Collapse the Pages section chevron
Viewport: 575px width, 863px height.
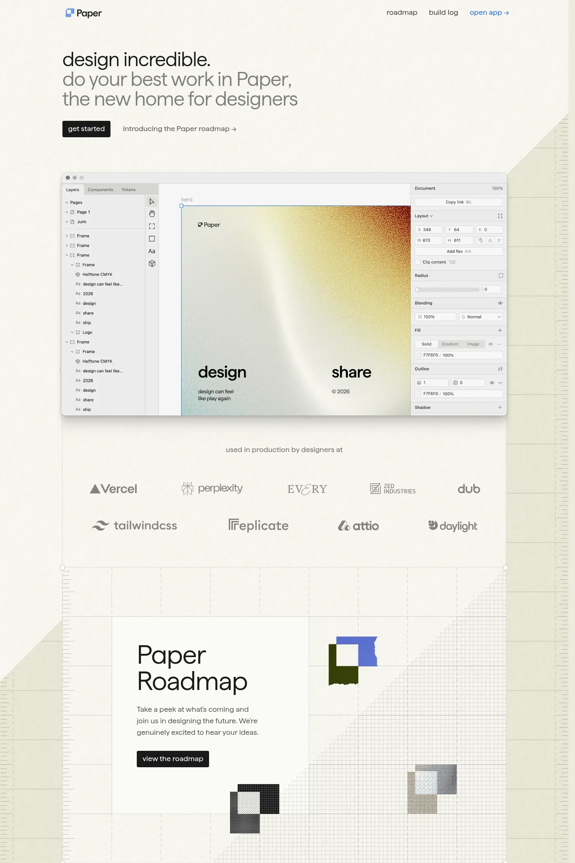click(67, 203)
